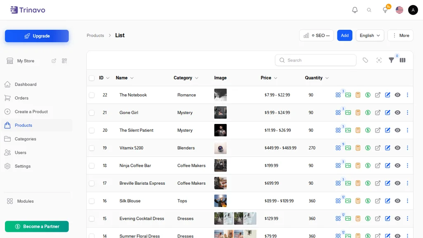The image size is (423, 238).
Task: Open the variants grid icon for Silk Blouse
Action: point(338,201)
